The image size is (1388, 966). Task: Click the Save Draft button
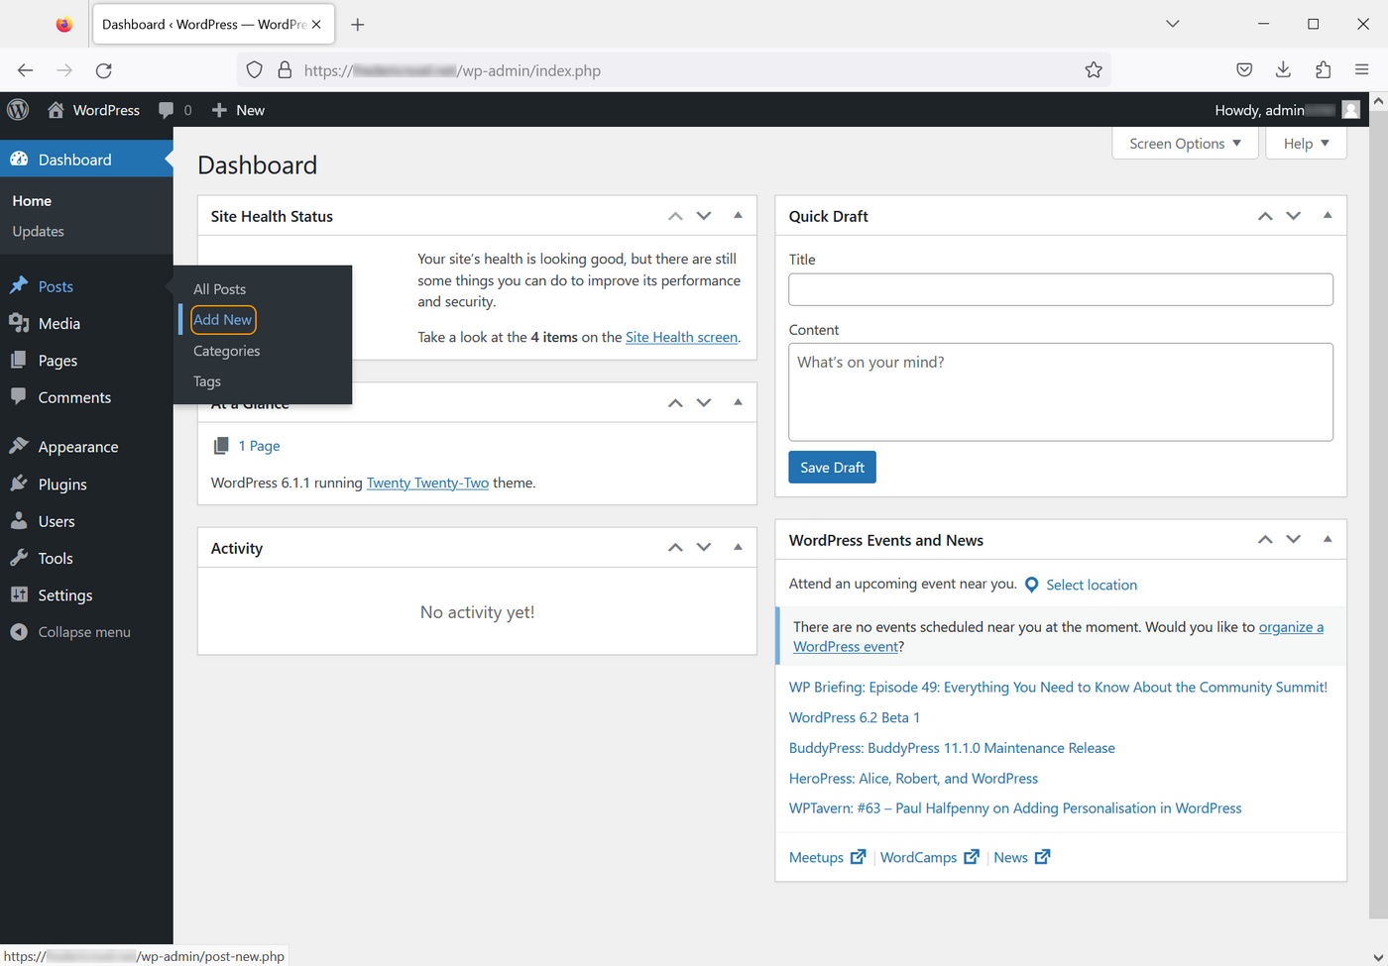click(x=832, y=467)
